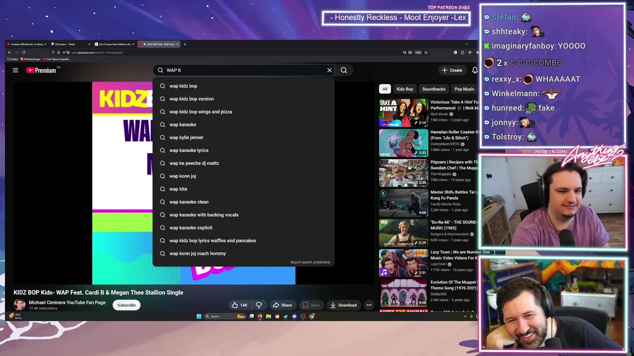Viewport: 634px width, 356px height.
Task: Open 'Master Shifu Battles Tai Lung' video title
Action: tap(453, 195)
